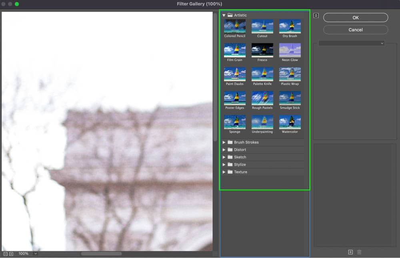400x258 pixels.
Task: Click the horizontal scrollbar under the preview
Action: 101,254
